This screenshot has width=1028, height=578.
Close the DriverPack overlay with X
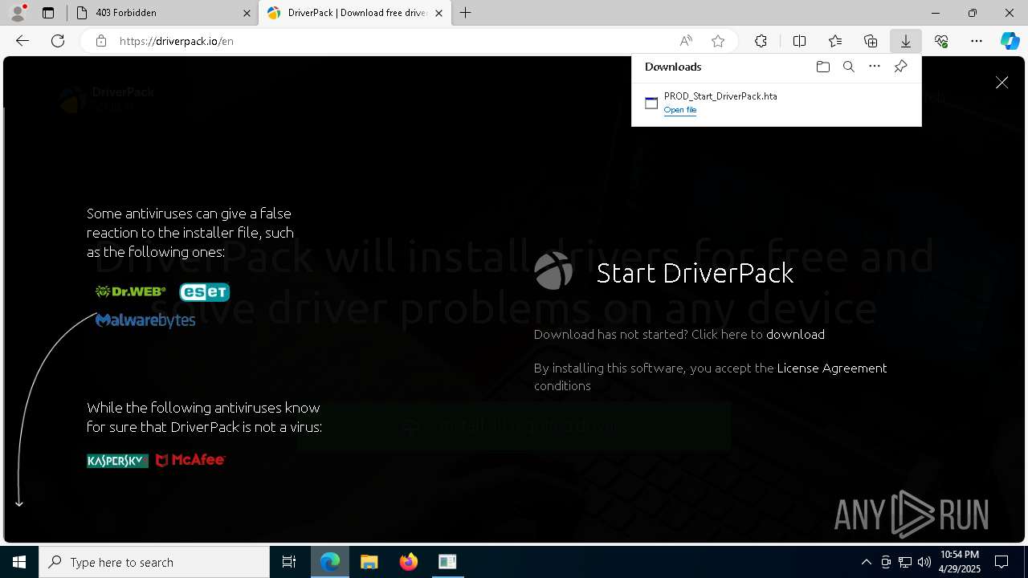[x=1001, y=83]
